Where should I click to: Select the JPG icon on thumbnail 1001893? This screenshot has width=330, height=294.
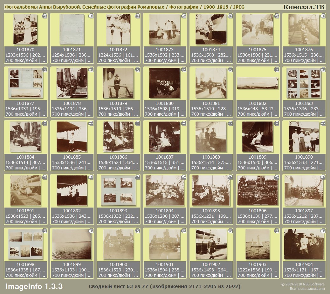click(137, 177)
